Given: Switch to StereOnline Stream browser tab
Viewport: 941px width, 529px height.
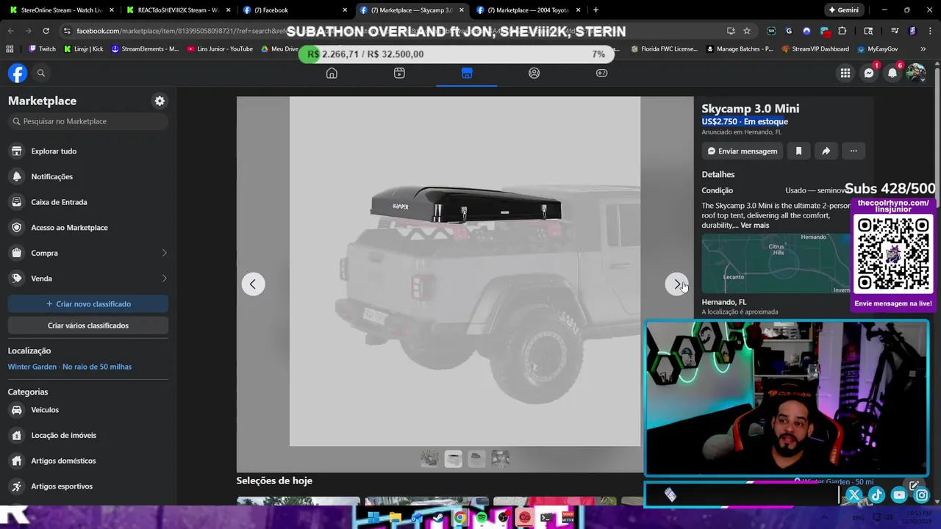Looking at the screenshot, I should point(62,10).
